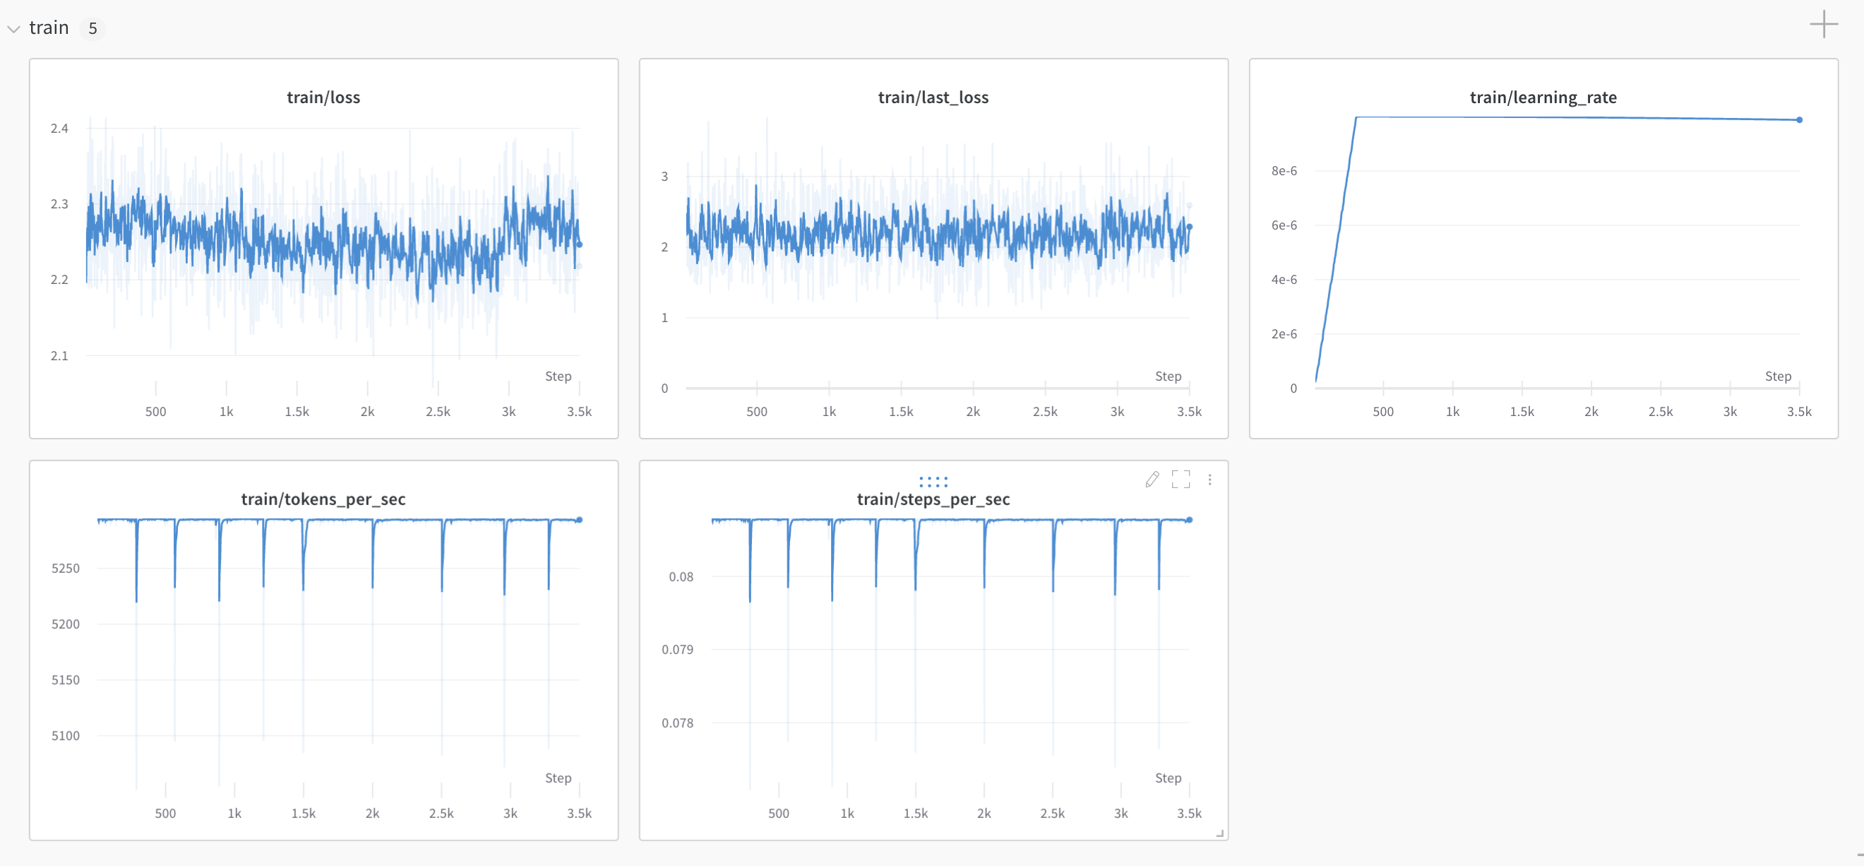Click the train section title
1864x866 pixels.
[x=49, y=28]
